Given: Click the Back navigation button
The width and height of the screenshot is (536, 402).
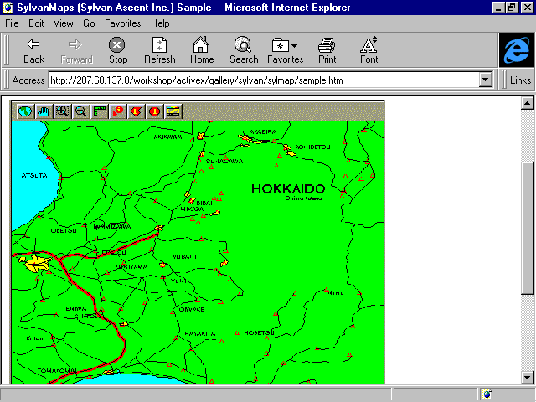Looking at the screenshot, I should [x=33, y=50].
